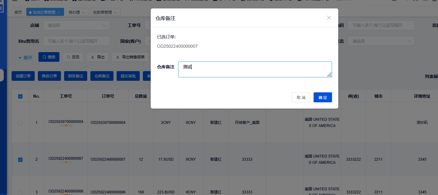
Task: Uncheck the checkbox for row 2
Action: coord(20,160)
